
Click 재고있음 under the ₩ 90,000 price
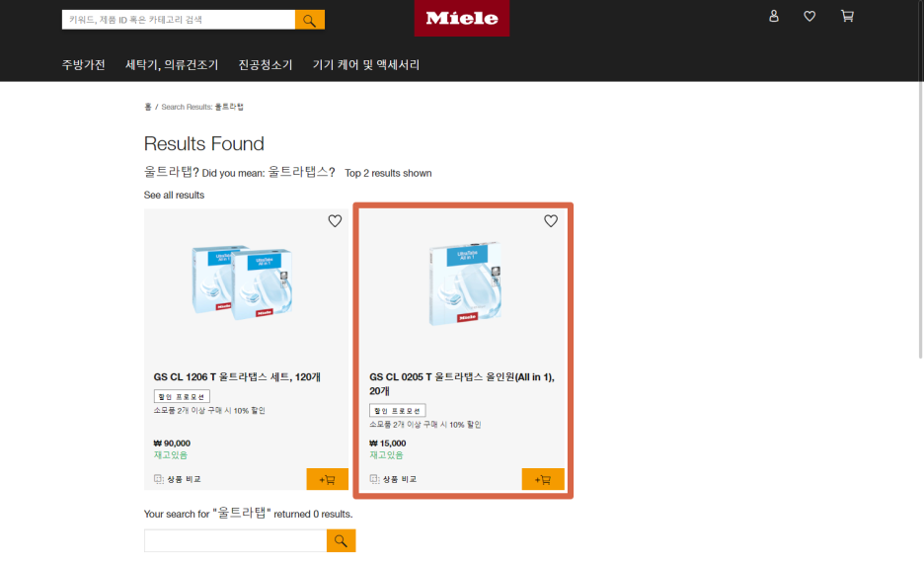pyautogui.click(x=171, y=455)
